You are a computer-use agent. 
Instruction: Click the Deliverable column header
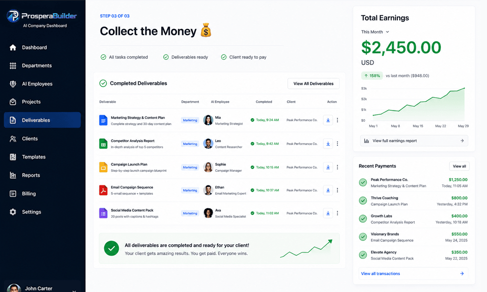[108, 102]
